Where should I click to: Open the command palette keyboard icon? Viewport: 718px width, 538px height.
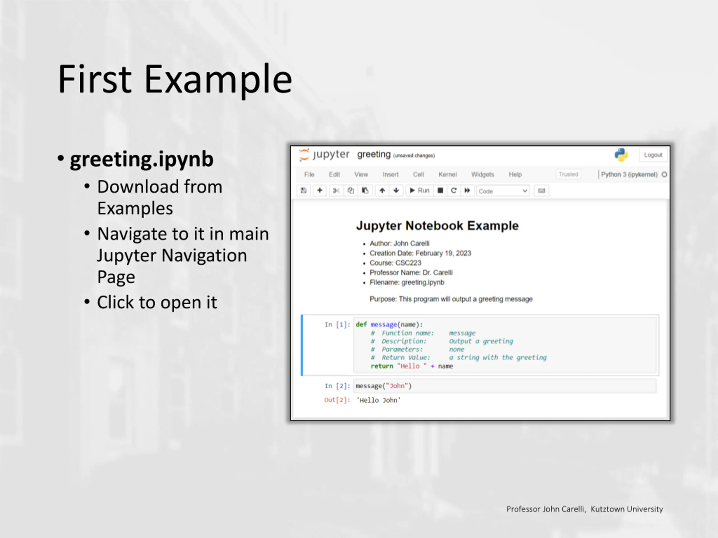tap(541, 191)
